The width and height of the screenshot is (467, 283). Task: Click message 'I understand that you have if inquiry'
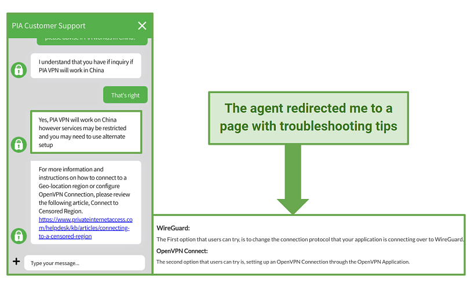click(86, 66)
